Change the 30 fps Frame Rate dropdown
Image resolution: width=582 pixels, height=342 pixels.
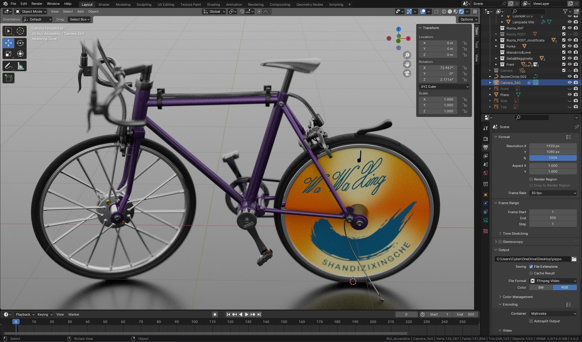click(x=553, y=193)
